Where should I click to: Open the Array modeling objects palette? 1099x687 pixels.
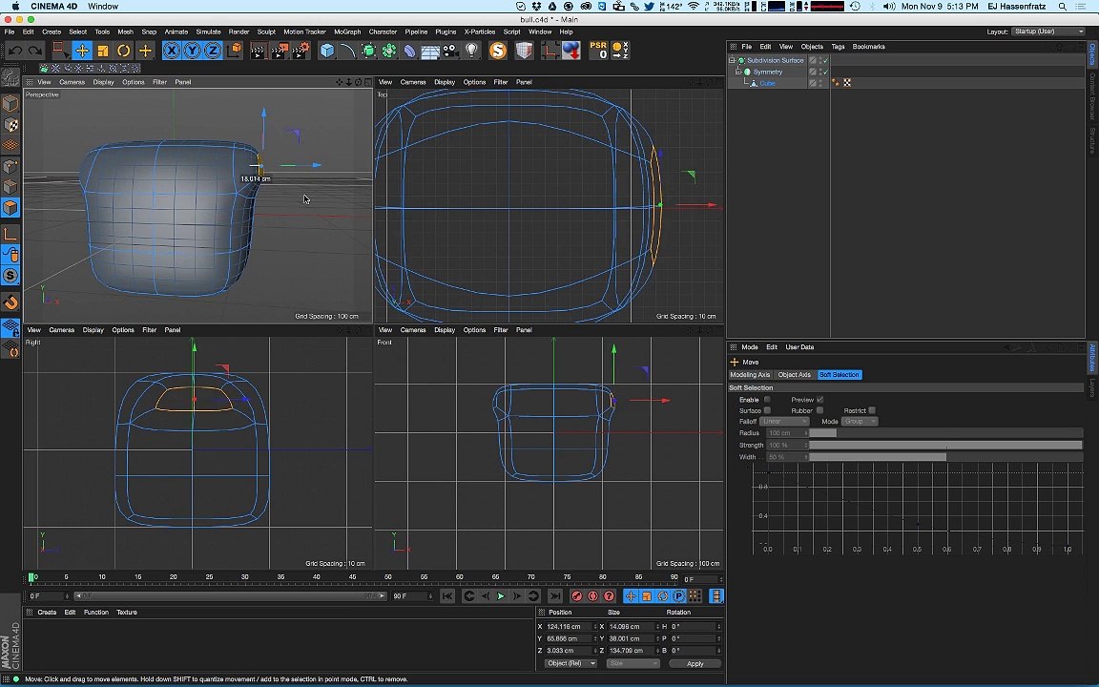tap(389, 51)
